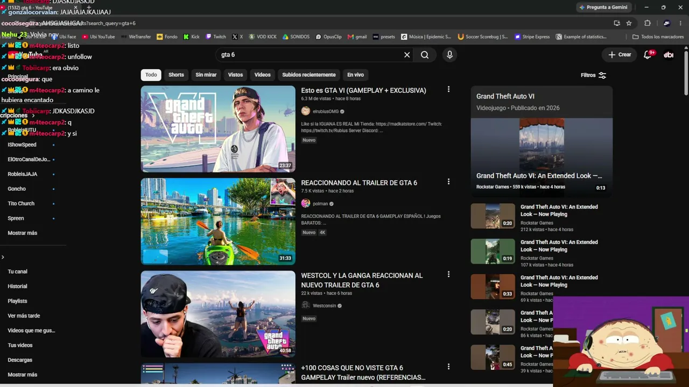Click Pregunta a Gemini button
Viewport: 689px width, 387px height.
(603, 8)
